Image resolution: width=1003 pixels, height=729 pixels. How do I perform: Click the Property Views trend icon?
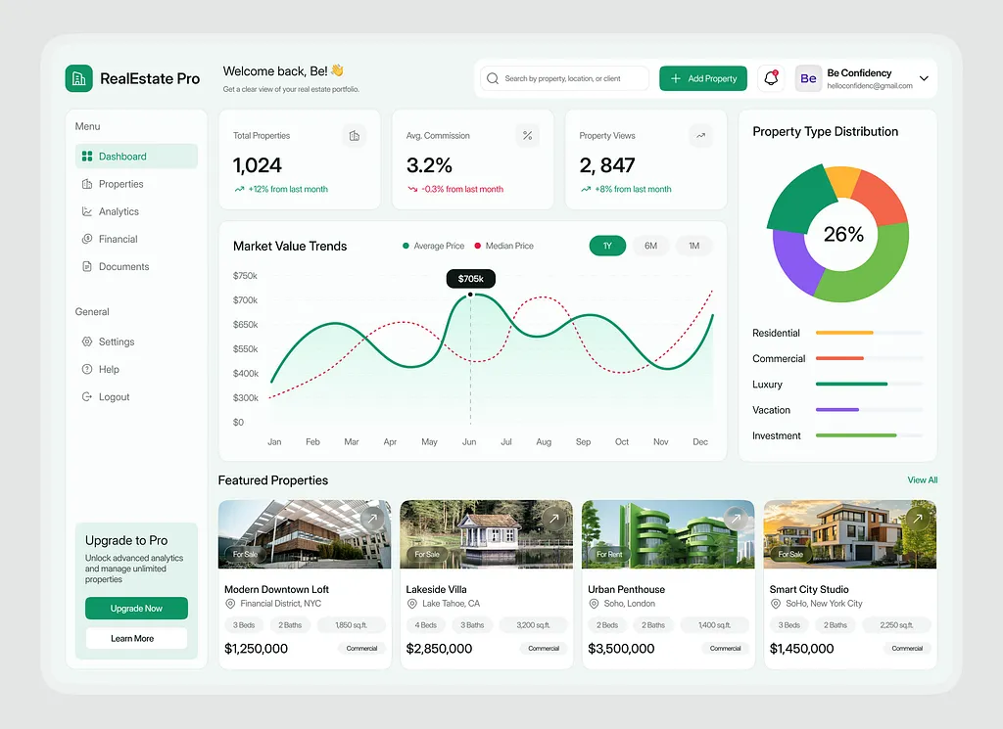click(701, 135)
